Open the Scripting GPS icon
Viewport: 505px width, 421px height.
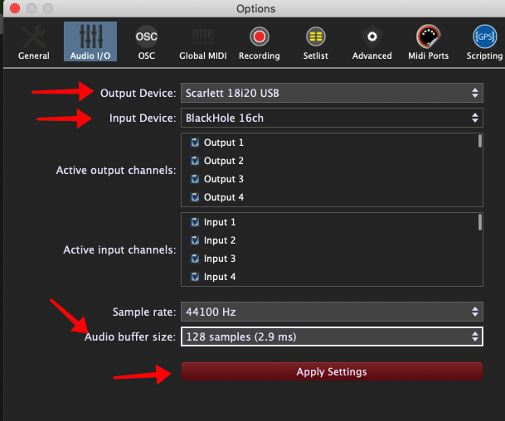[x=485, y=36]
